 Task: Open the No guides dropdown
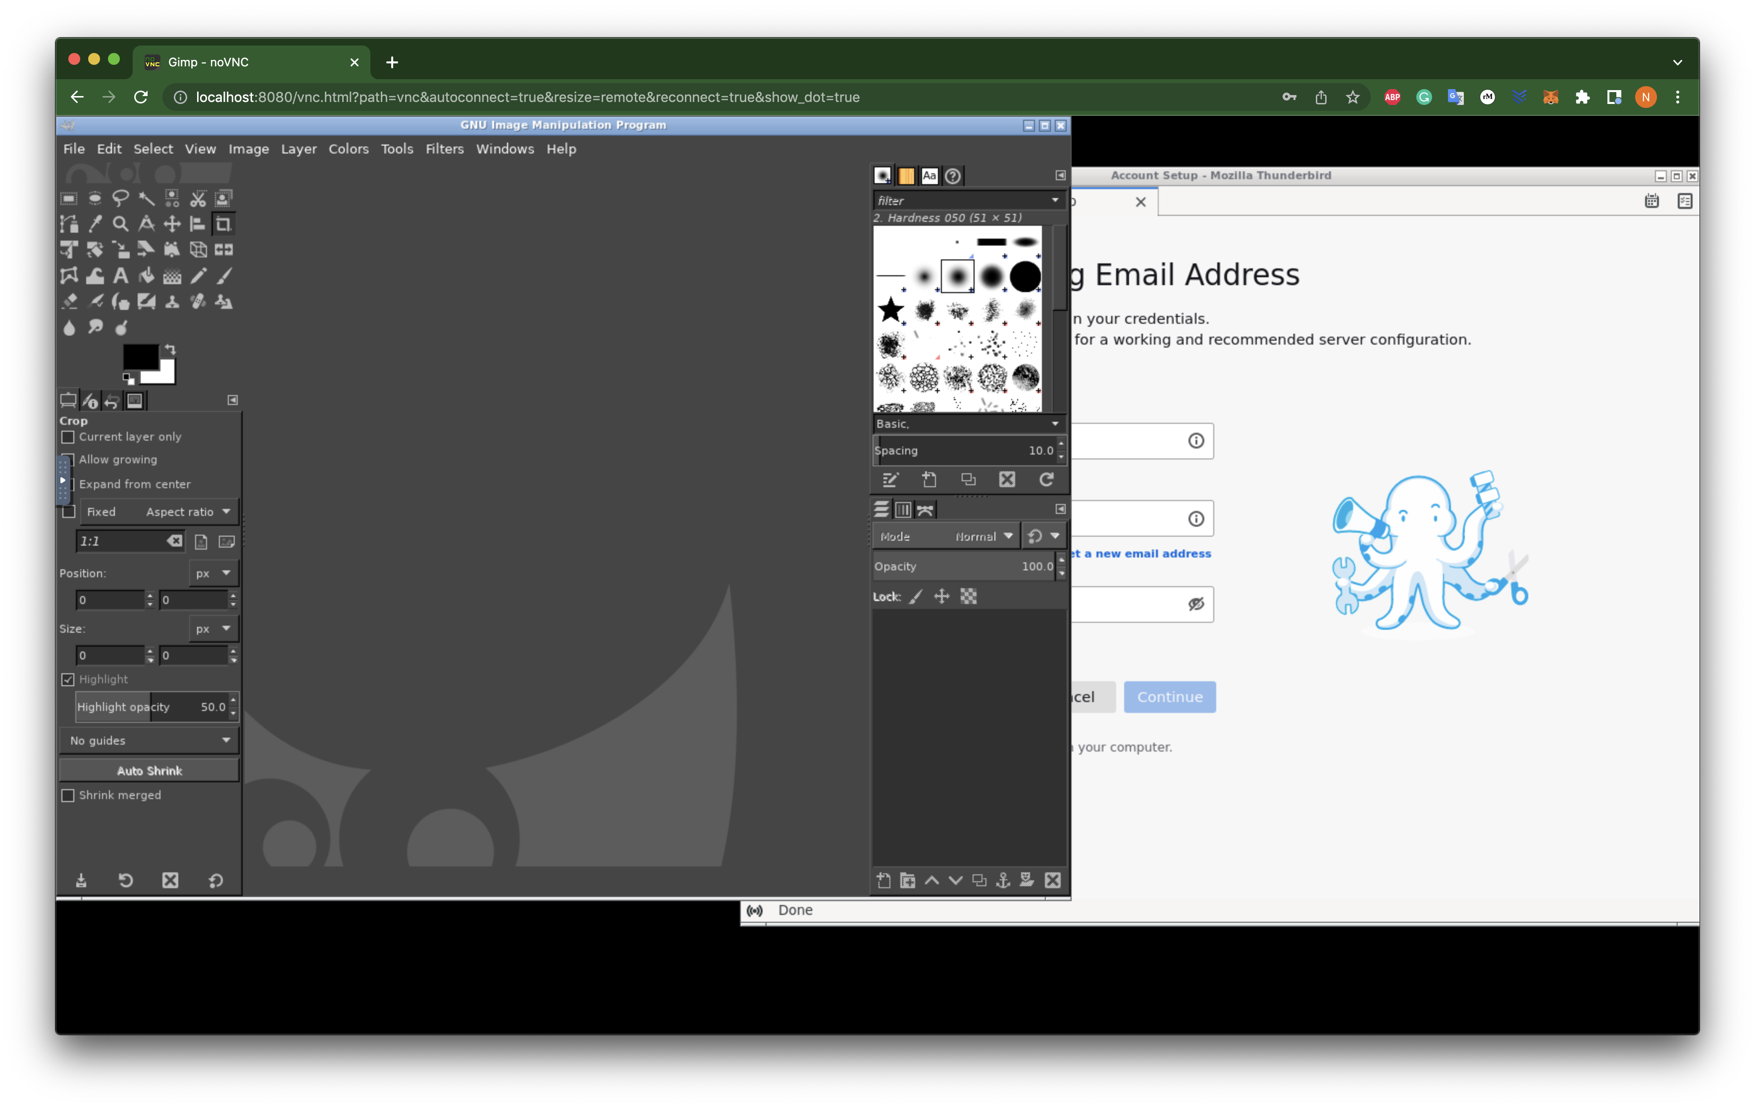point(150,741)
